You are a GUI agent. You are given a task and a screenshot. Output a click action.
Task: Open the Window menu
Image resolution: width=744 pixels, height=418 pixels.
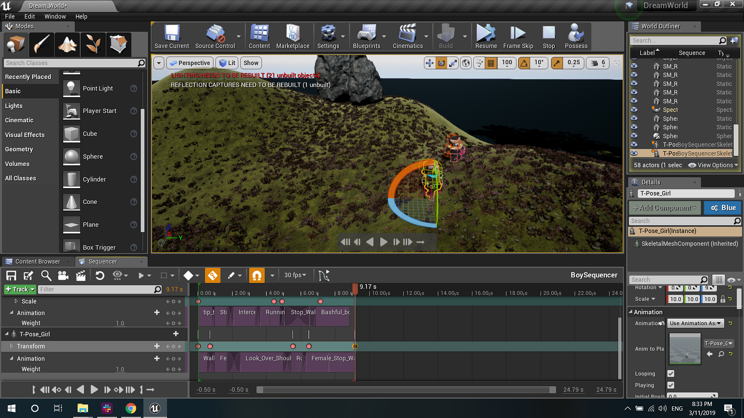coord(55,16)
